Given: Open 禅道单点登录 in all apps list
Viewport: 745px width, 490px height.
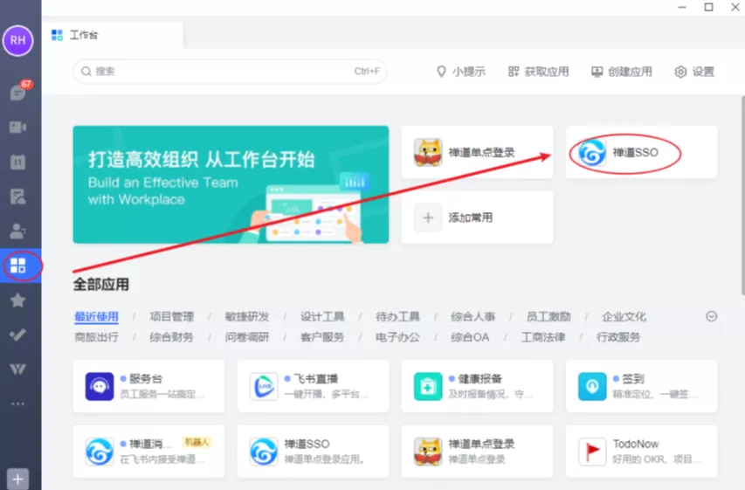Looking at the screenshot, I should pos(477,452).
